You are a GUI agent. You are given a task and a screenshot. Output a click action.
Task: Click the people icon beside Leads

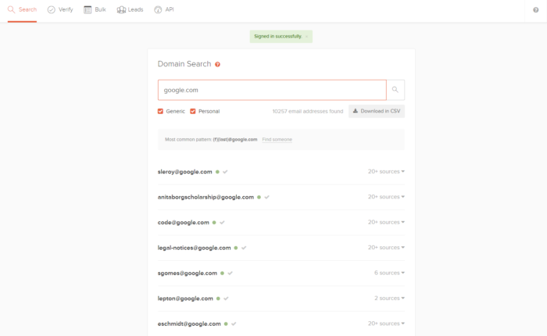[x=121, y=10]
